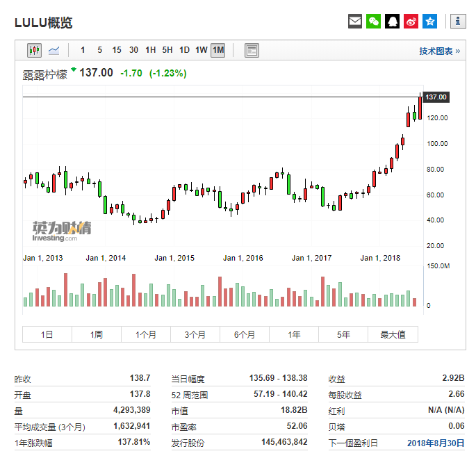Switch to line area chart type
The image size is (476, 458).
pyautogui.click(x=54, y=50)
